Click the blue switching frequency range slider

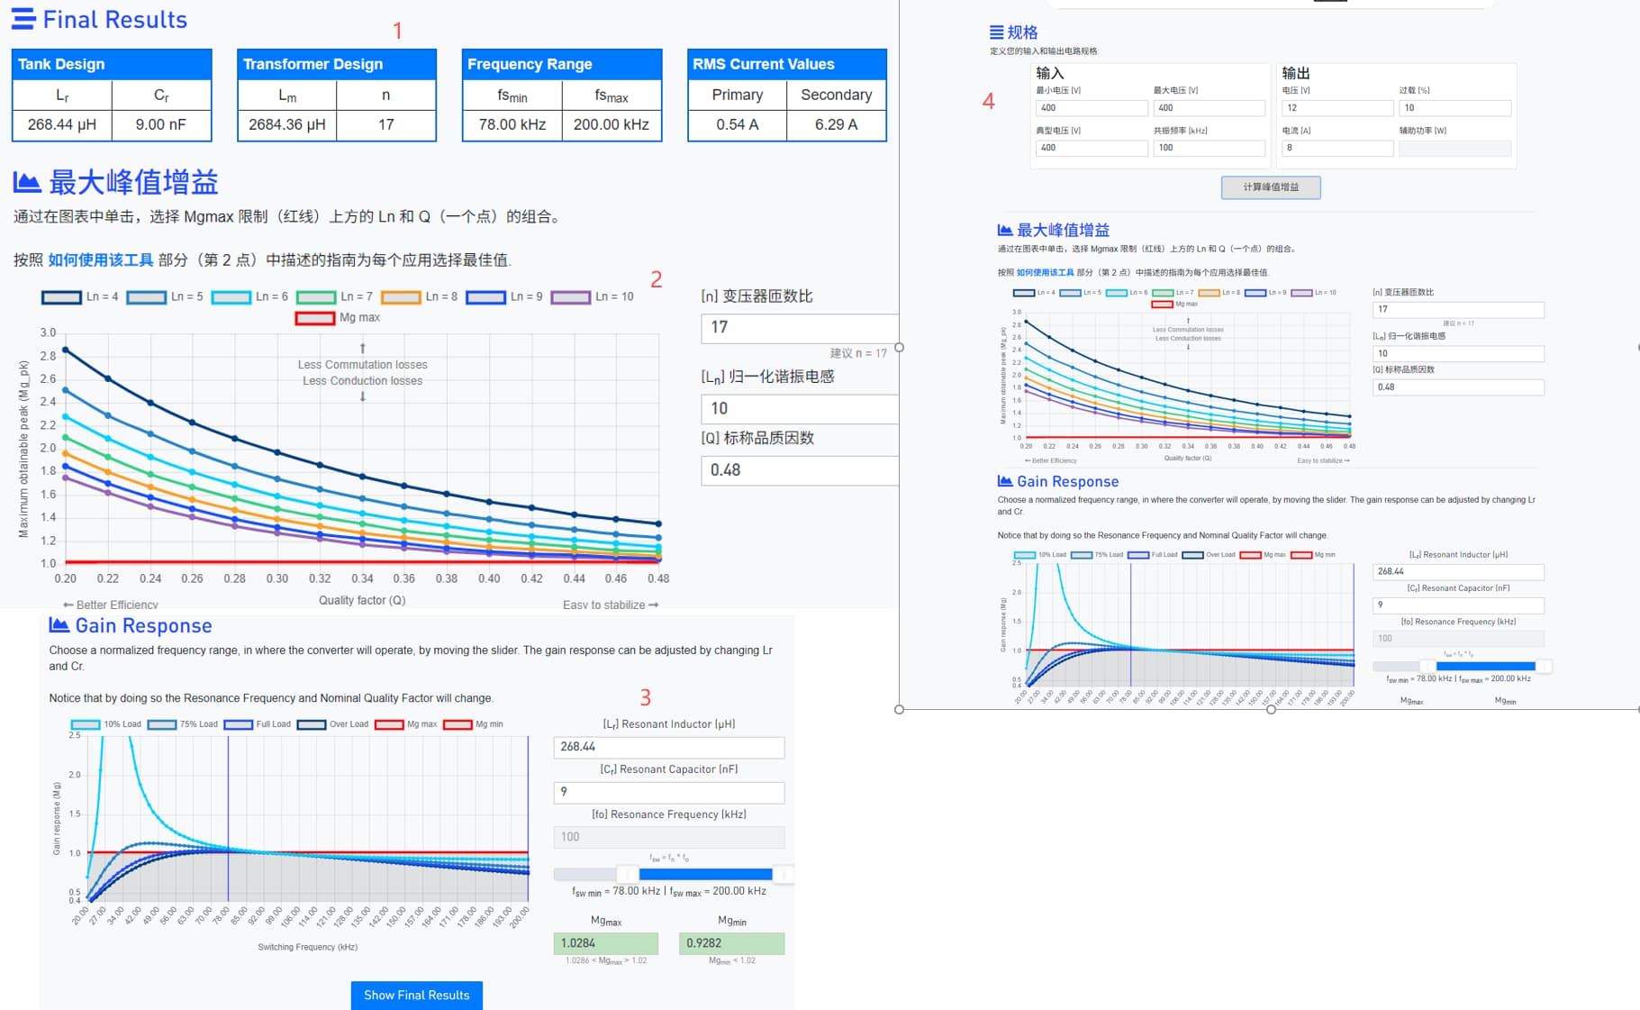point(704,874)
